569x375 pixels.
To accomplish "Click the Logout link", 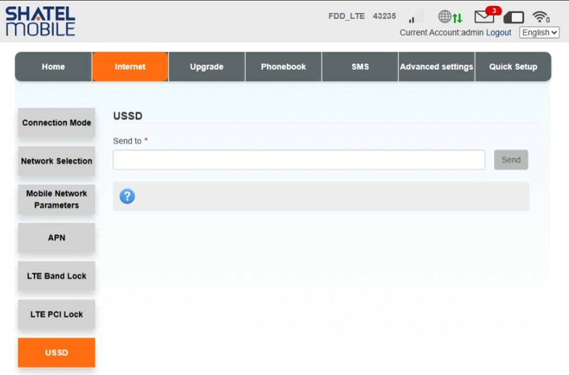I will [499, 33].
